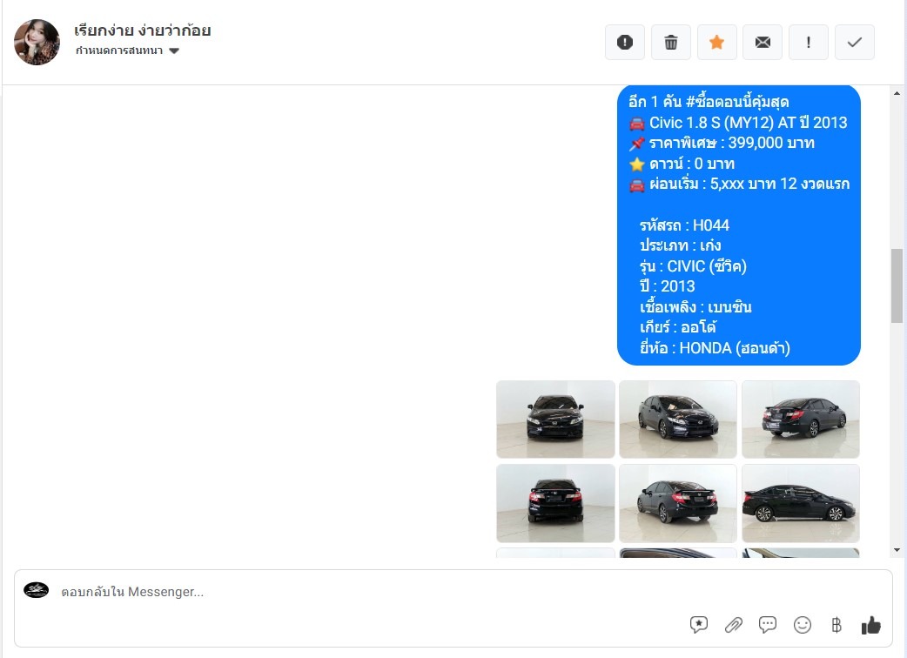Open the front three-quarter Civic photo thumbnail
Image resolution: width=907 pixels, height=658 pixels.
coord(678,420)
